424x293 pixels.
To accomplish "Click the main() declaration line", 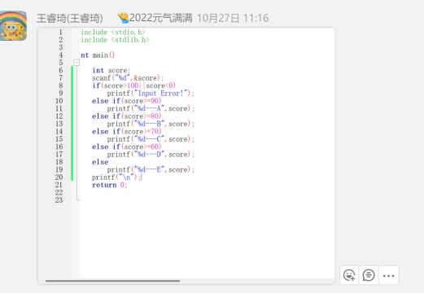I will tap(98, 55).
